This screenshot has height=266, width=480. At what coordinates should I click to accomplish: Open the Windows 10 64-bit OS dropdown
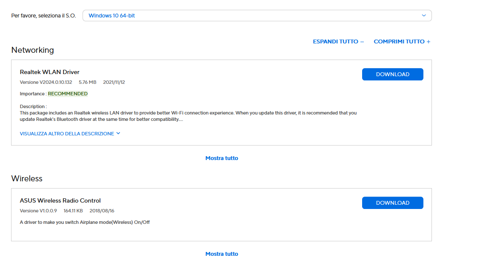pyautogui.click(x=257, y=16)
